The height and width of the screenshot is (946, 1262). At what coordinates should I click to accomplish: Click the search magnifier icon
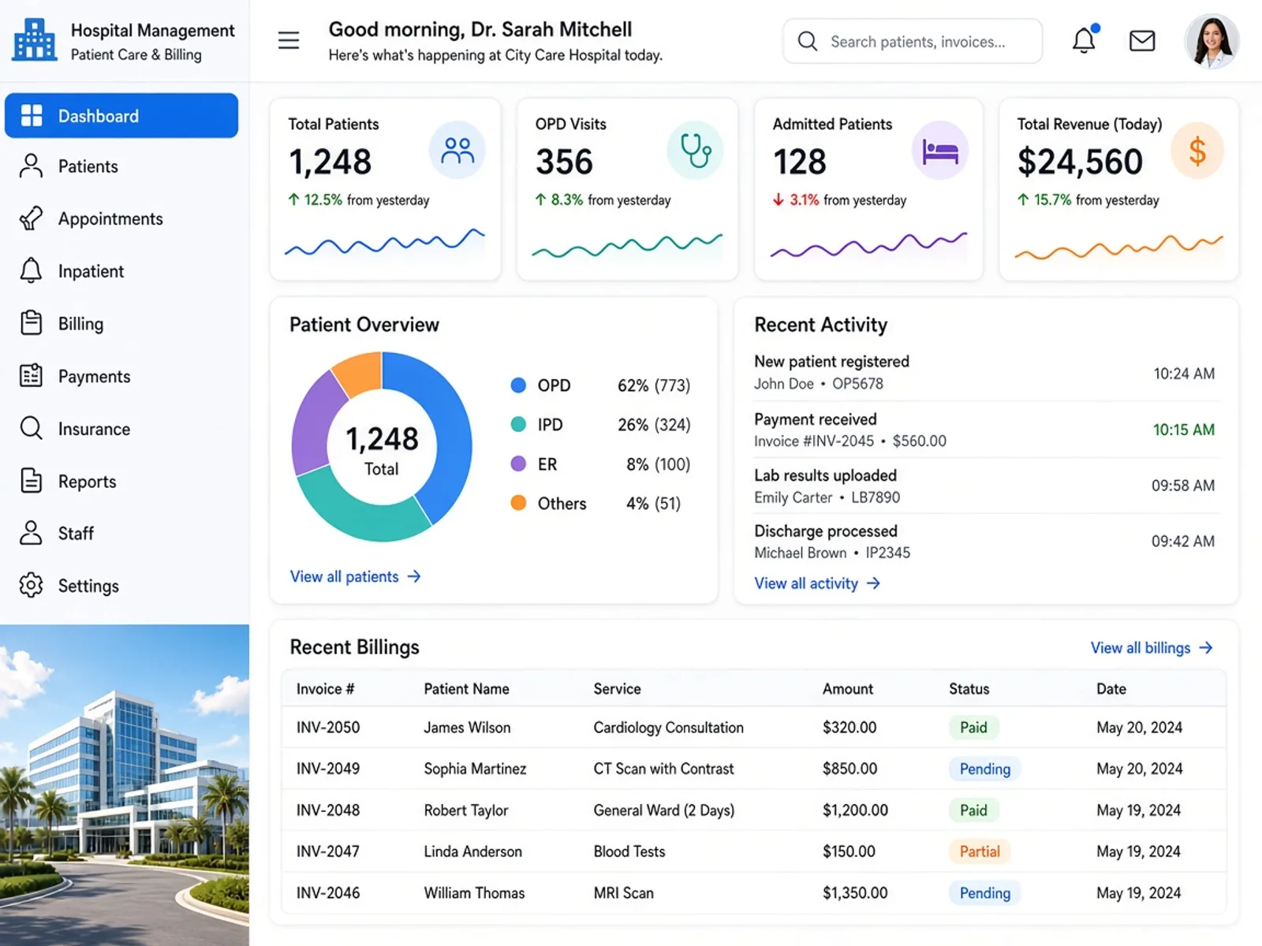tap(808, 41)
